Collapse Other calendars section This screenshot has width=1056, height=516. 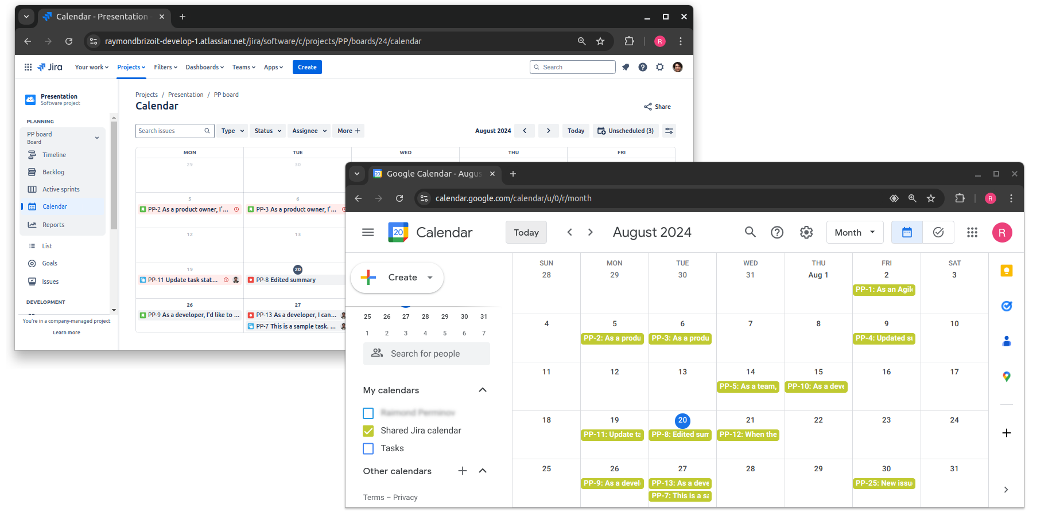tap(483, 471)
